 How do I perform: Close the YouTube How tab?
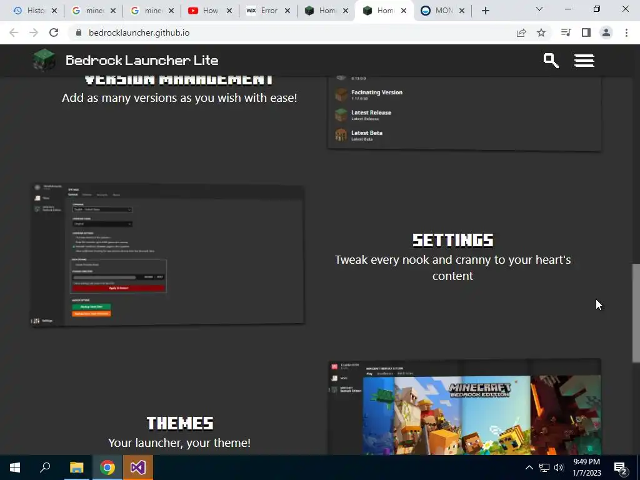tap(229, 11)
